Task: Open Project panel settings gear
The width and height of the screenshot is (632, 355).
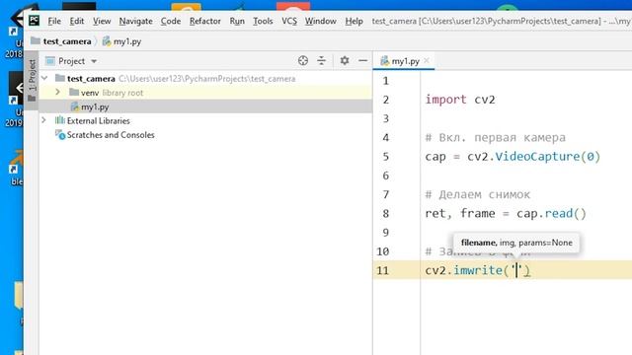Action: [x=345, y=61]
